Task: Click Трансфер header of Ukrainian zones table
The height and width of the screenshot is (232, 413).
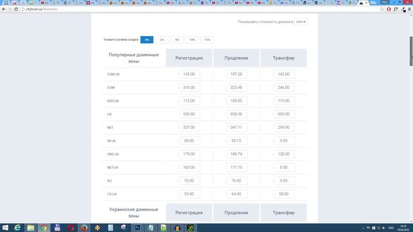Action: tap(284, 213)
